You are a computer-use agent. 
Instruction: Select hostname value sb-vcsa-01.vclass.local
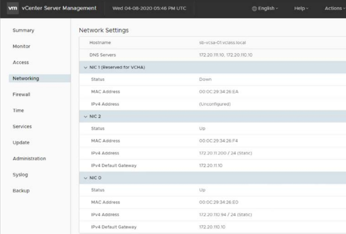[222, 43]
